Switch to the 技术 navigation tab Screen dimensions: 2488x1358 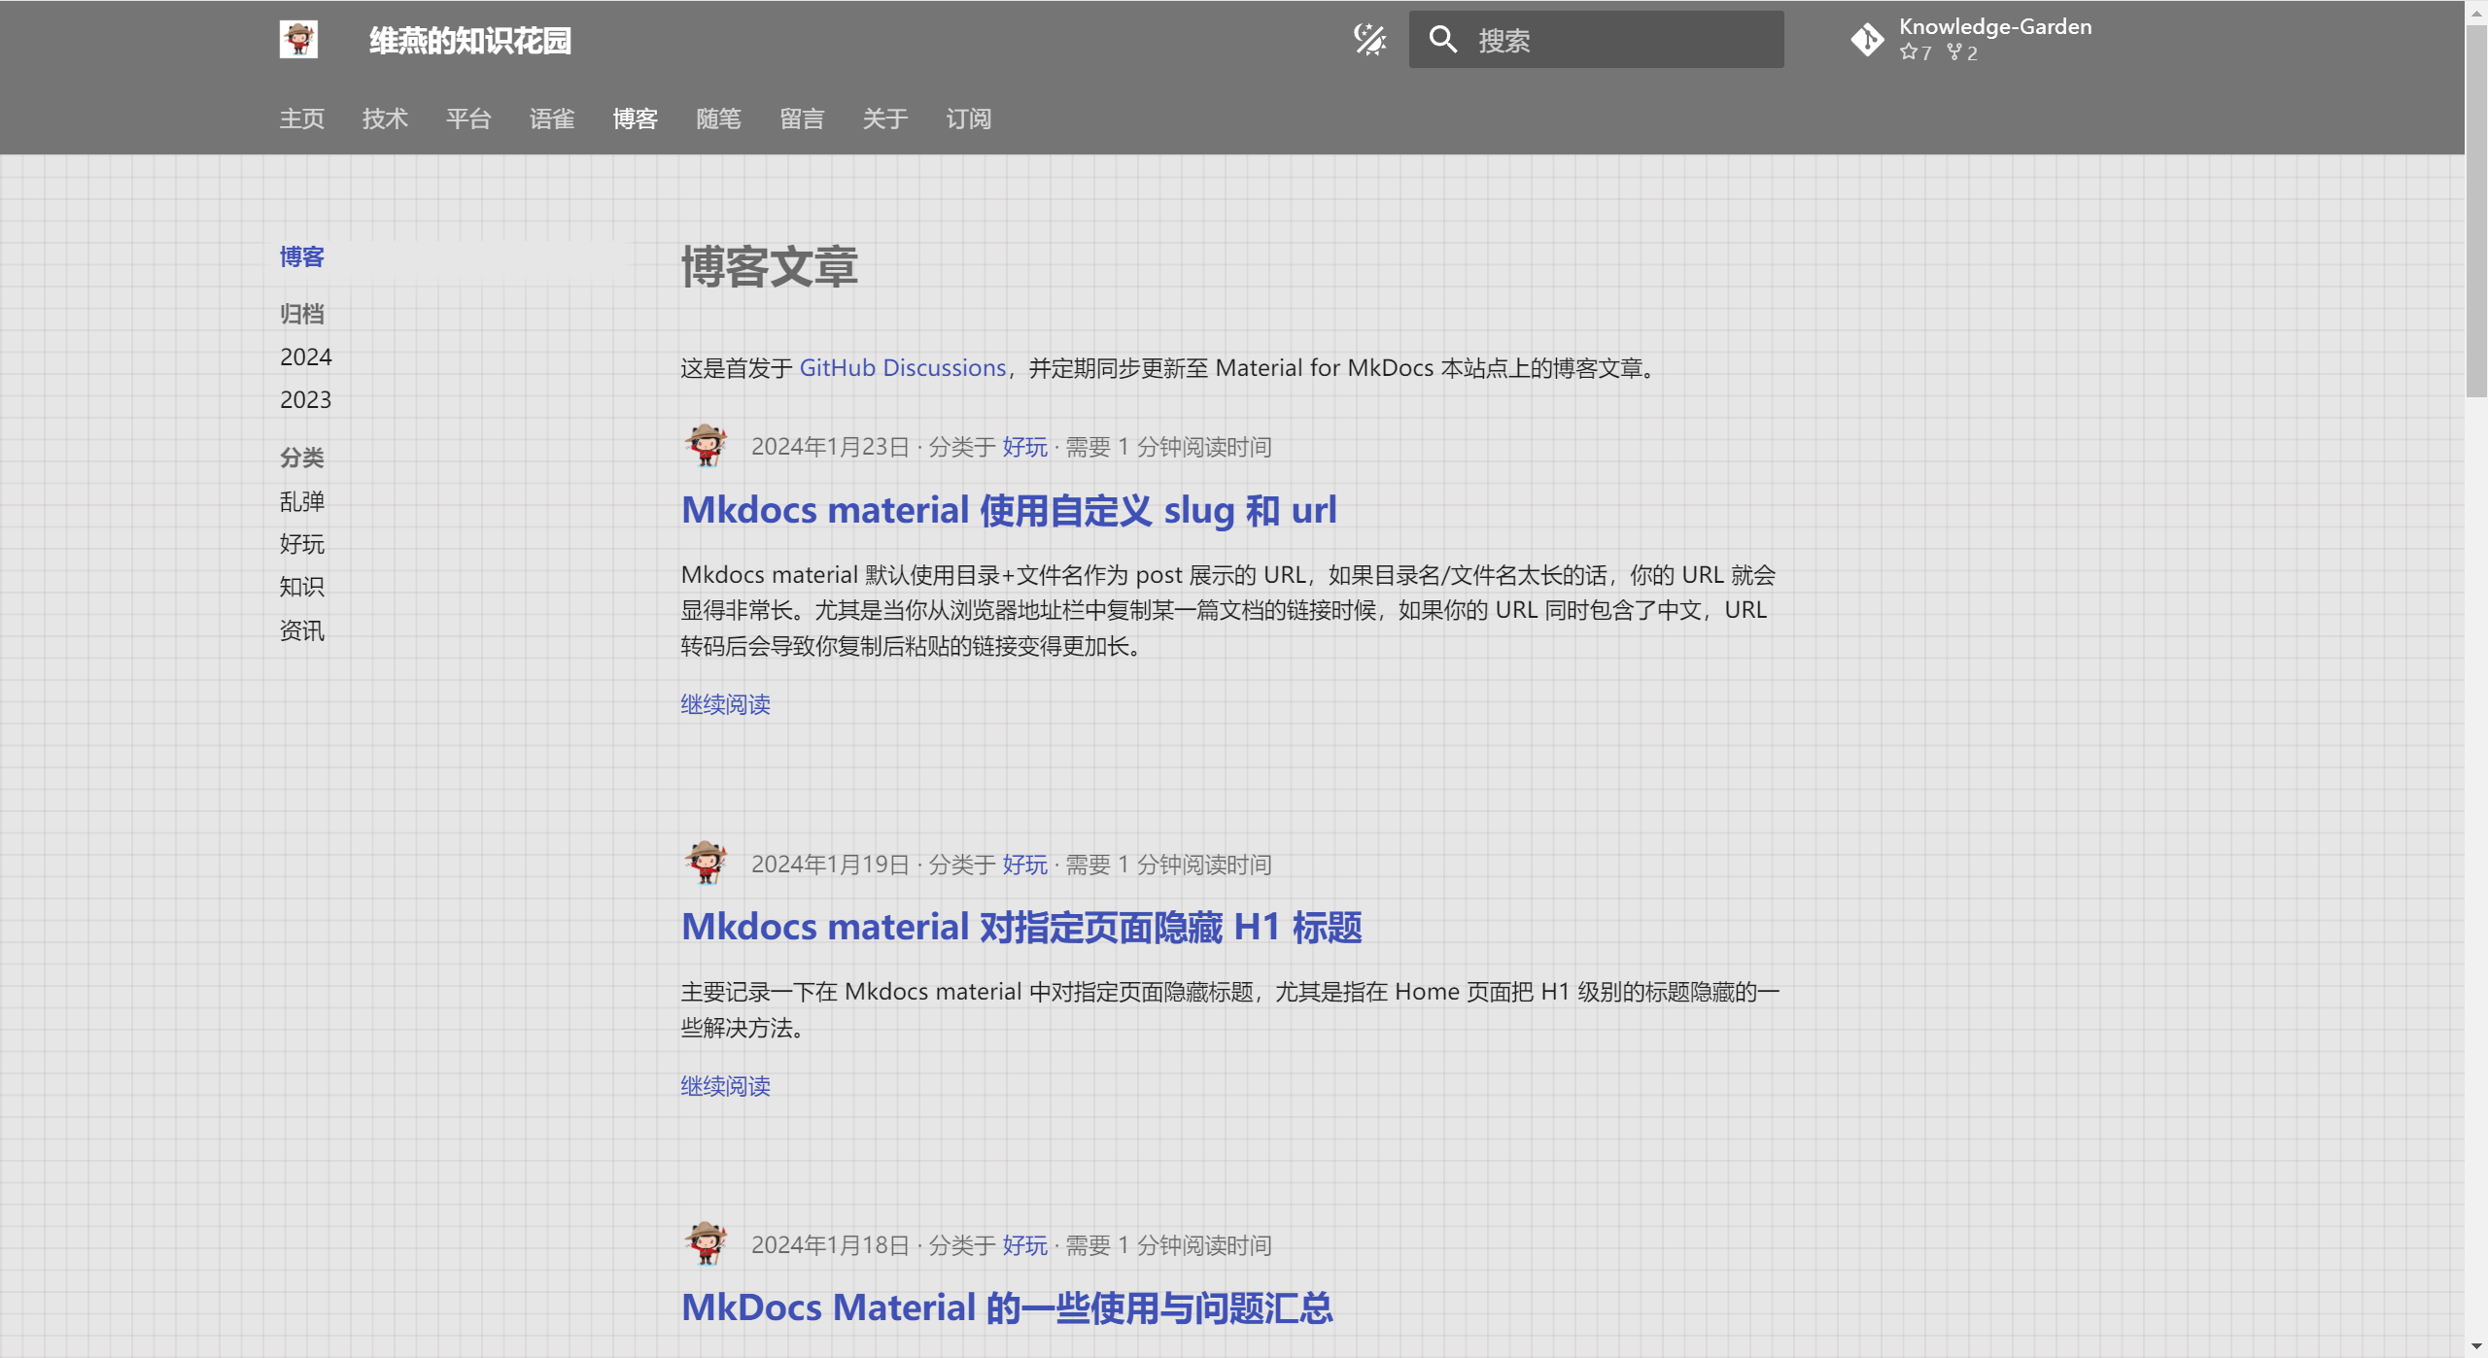384,119
